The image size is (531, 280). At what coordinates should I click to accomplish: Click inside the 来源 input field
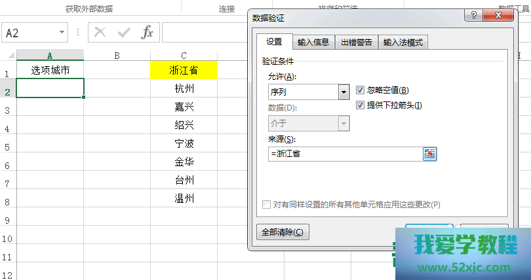(344, 154)
